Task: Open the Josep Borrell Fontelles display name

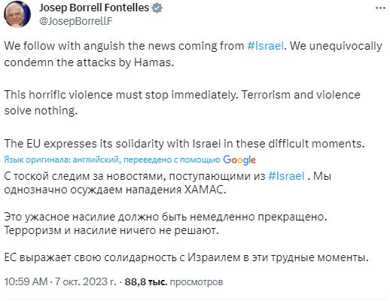Action: (x=94, y=8)
